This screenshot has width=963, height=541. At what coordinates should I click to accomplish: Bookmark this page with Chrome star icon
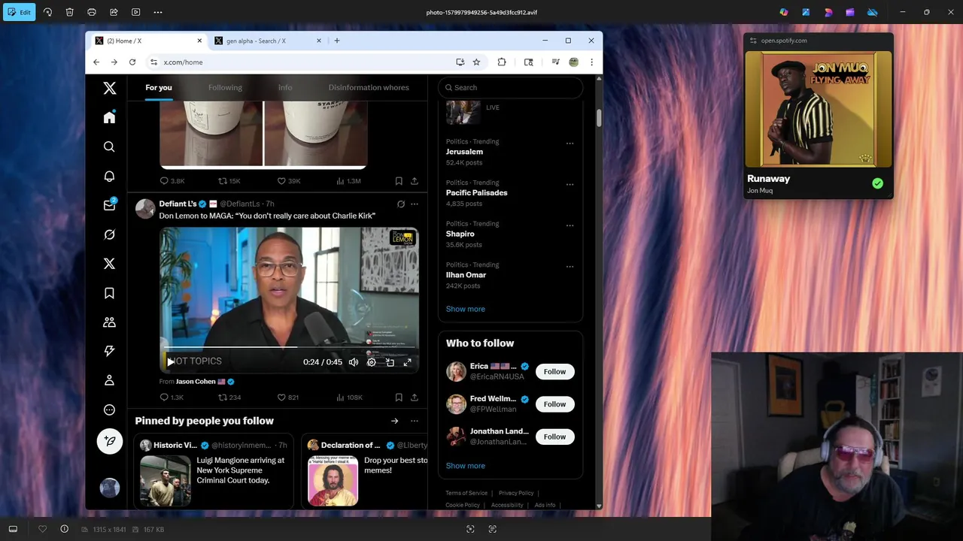coord(476,62)
